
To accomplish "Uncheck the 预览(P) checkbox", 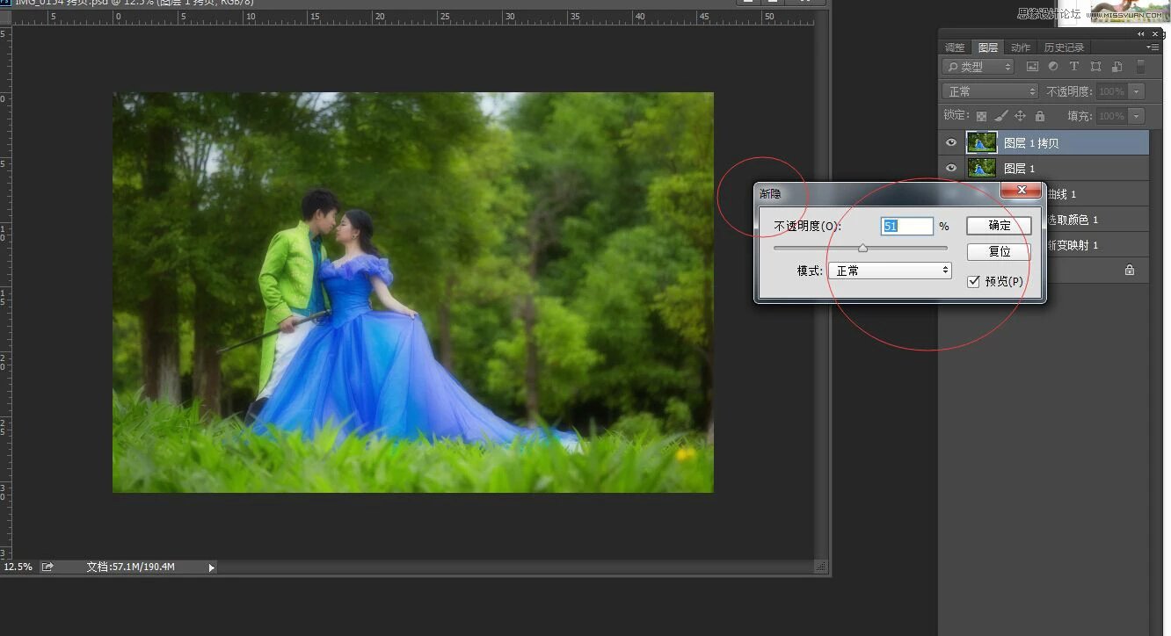I will tap(973, 282).
